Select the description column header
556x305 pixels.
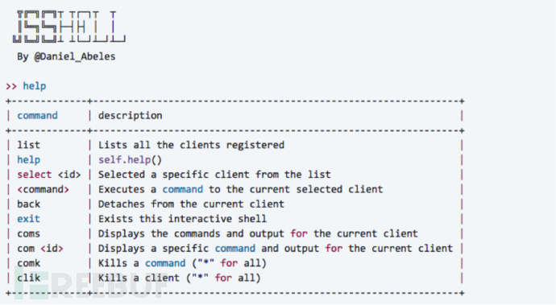coord(130,116)
